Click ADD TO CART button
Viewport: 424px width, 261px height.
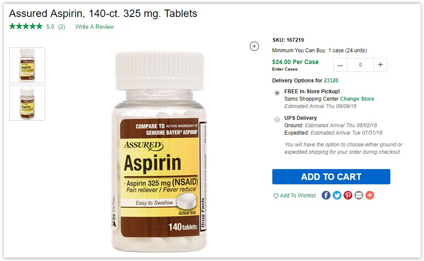click(331, 176)
